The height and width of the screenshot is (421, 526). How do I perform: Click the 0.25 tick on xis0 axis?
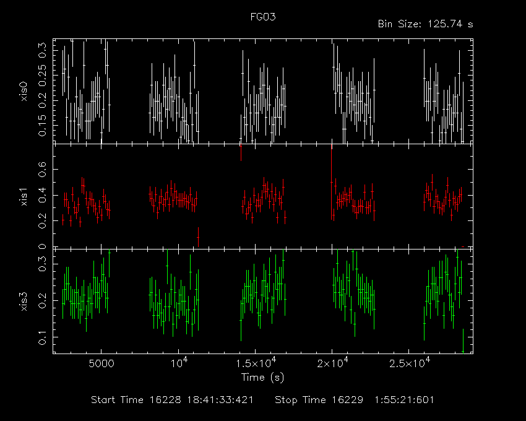(x=42, y=74)
